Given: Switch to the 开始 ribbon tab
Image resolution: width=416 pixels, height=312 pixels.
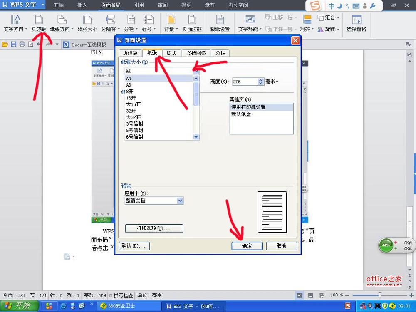Looking at the screenshot, I should coord(58,5).
